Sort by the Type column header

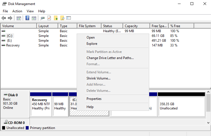tap(68, 26)
